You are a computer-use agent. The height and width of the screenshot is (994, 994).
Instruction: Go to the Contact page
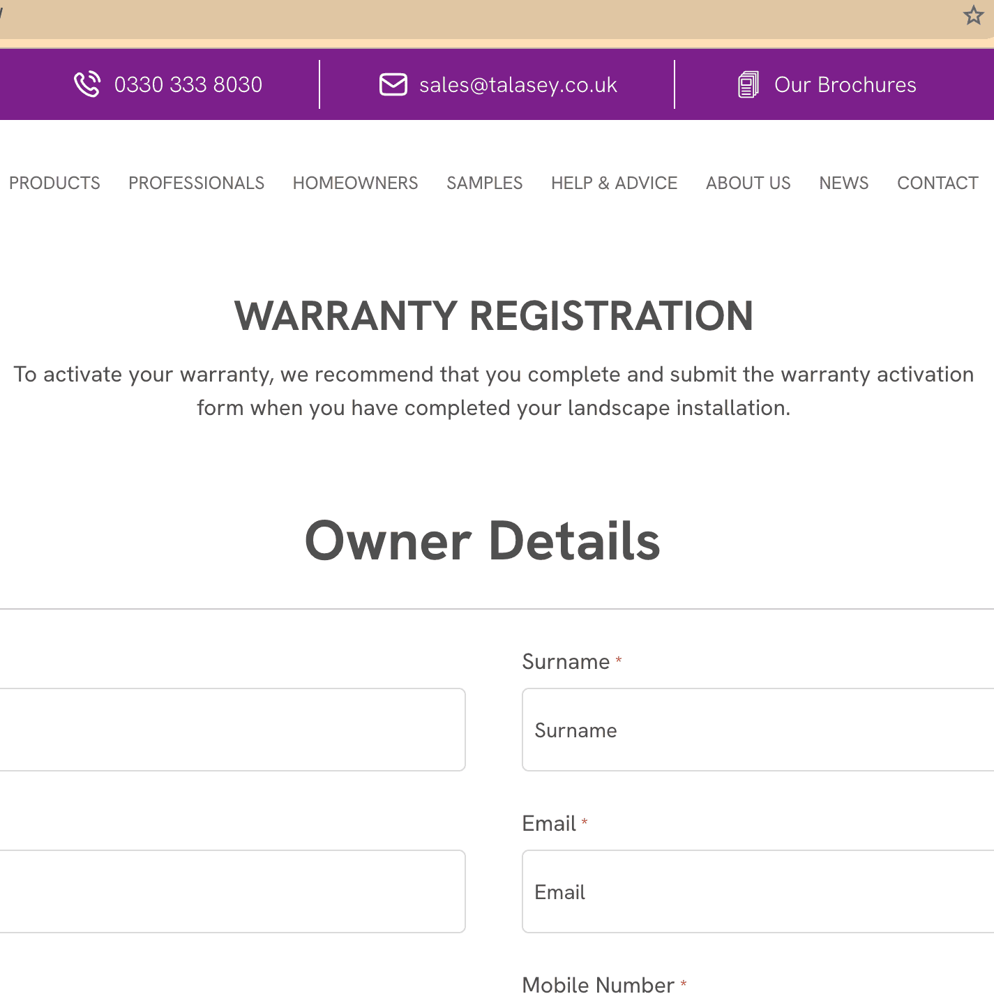point(937,183)
